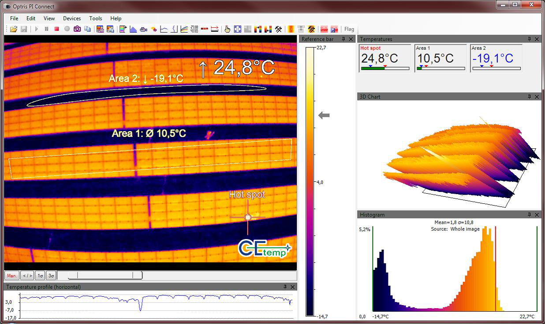
Task: Click the histogram chart toolbar icon
Action: (133, 29)
